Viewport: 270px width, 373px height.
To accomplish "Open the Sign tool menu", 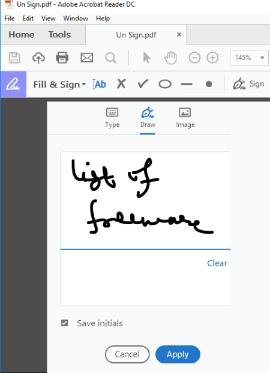I will tap(248, 84).
